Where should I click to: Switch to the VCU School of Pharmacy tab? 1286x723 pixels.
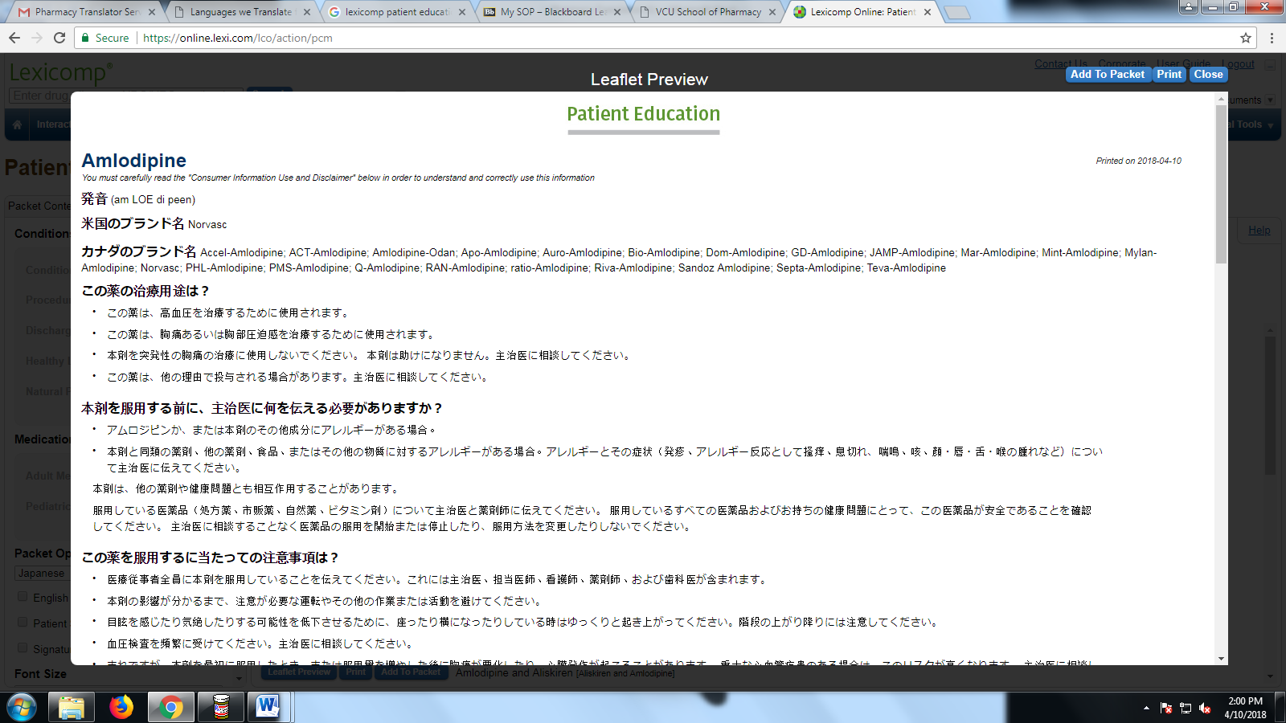pyautogui.click(x=707, y=12)
